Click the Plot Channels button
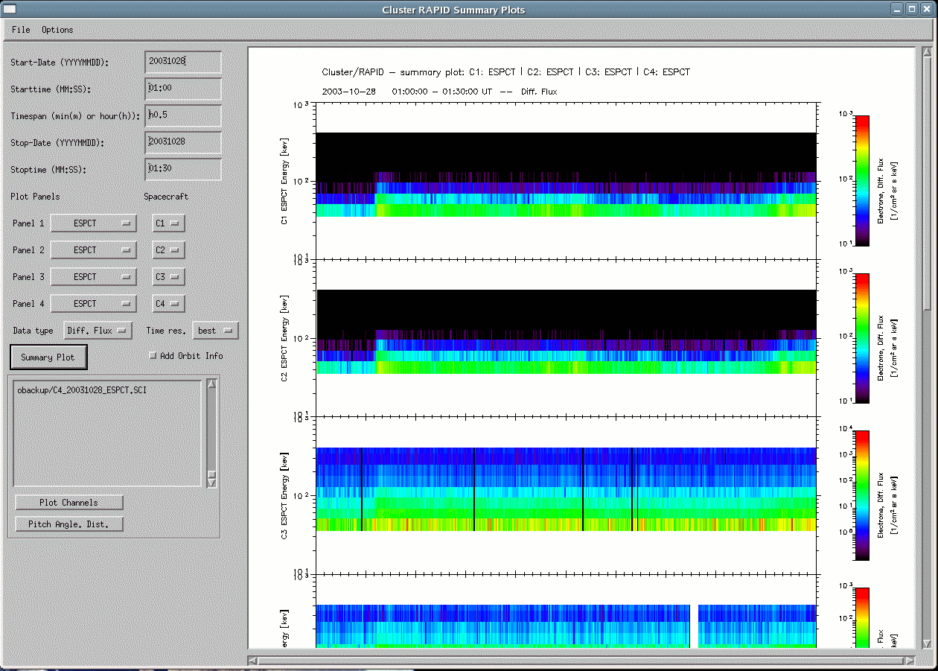Screen dimensions: 938x671 [69, 503]
